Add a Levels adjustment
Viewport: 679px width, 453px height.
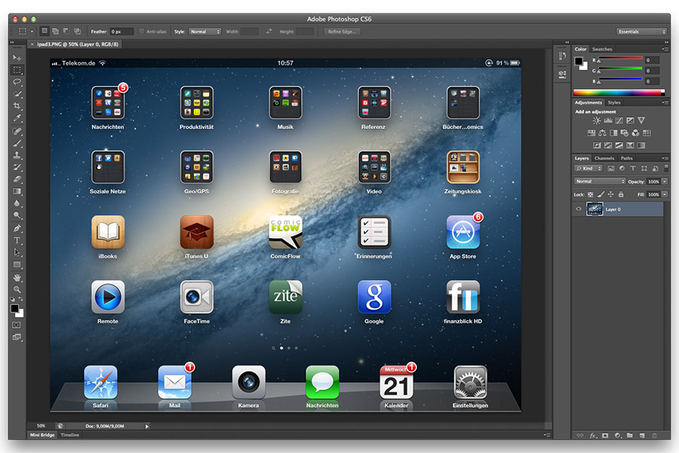click(x=608, y=121)
